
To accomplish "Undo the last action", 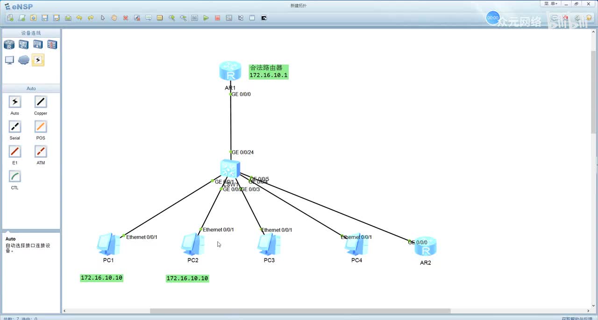I will pyautogui.click(x=79, y=18).
